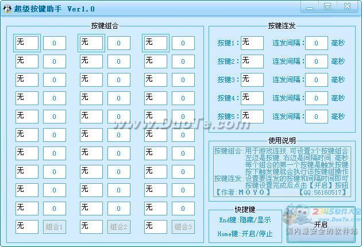Click the 组合2 button
The width and height of the screenshot is (362, 247).
coord(119,227)
